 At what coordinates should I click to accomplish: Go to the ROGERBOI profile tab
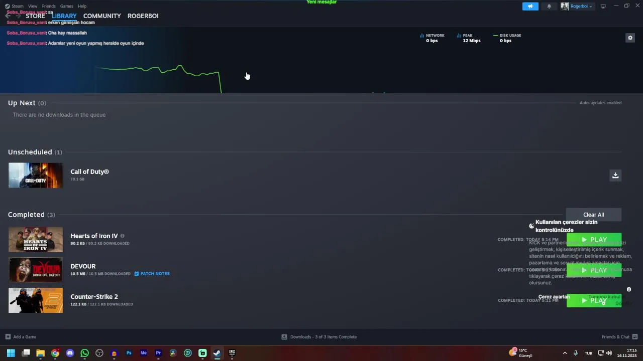[143, 16]
